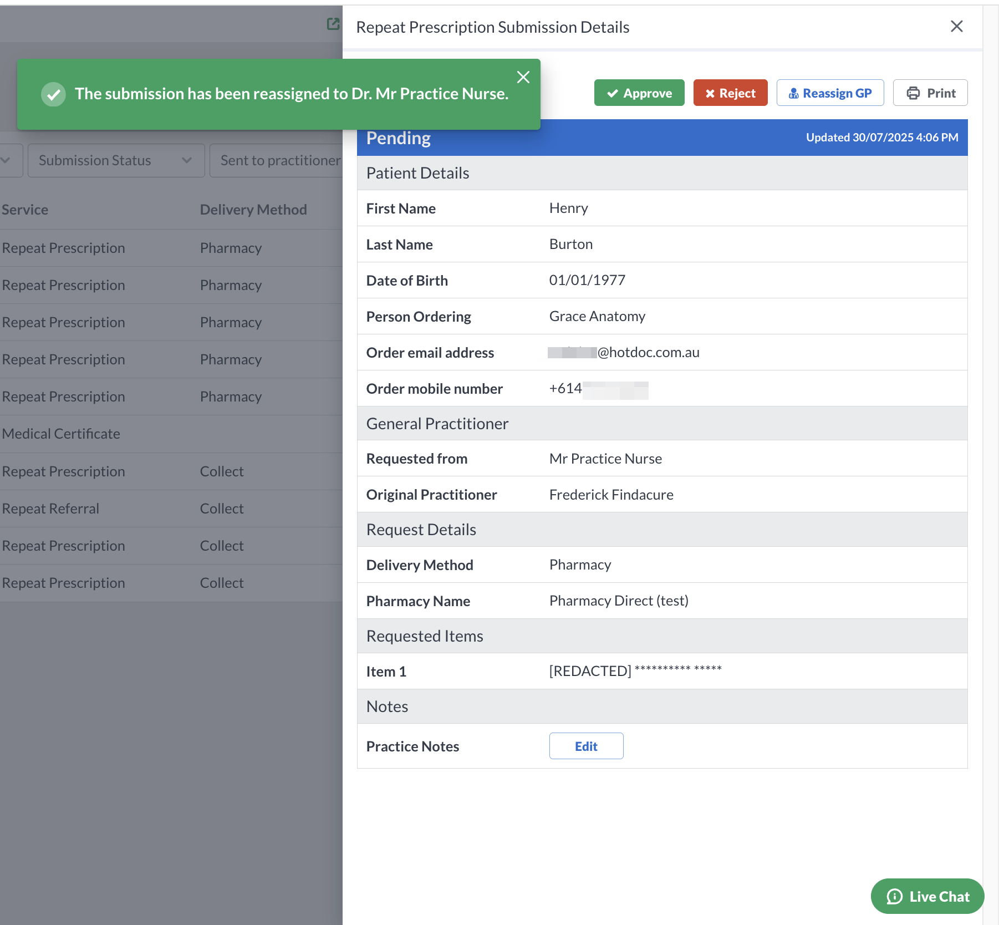Print the submission details
Image resolution: width=999 pixels, height=925 pixels.
pos(930,93)
